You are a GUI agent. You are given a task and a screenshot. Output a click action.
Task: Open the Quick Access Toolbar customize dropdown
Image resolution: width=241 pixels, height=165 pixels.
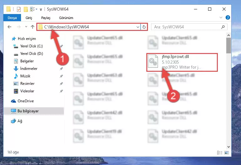coord(41,9)
